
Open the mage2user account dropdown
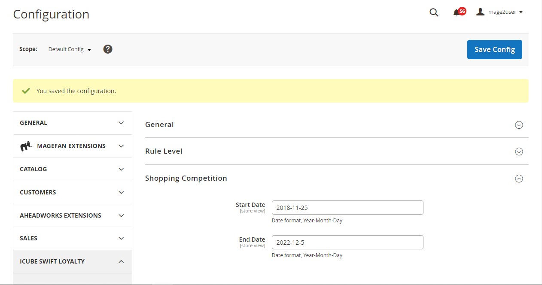click(x=499, y=12)
